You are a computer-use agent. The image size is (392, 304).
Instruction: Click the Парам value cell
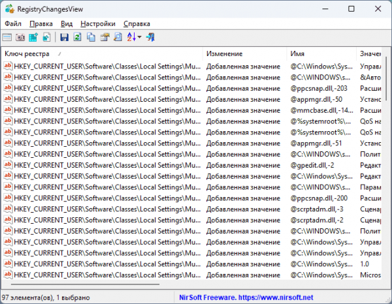(370, 187)
